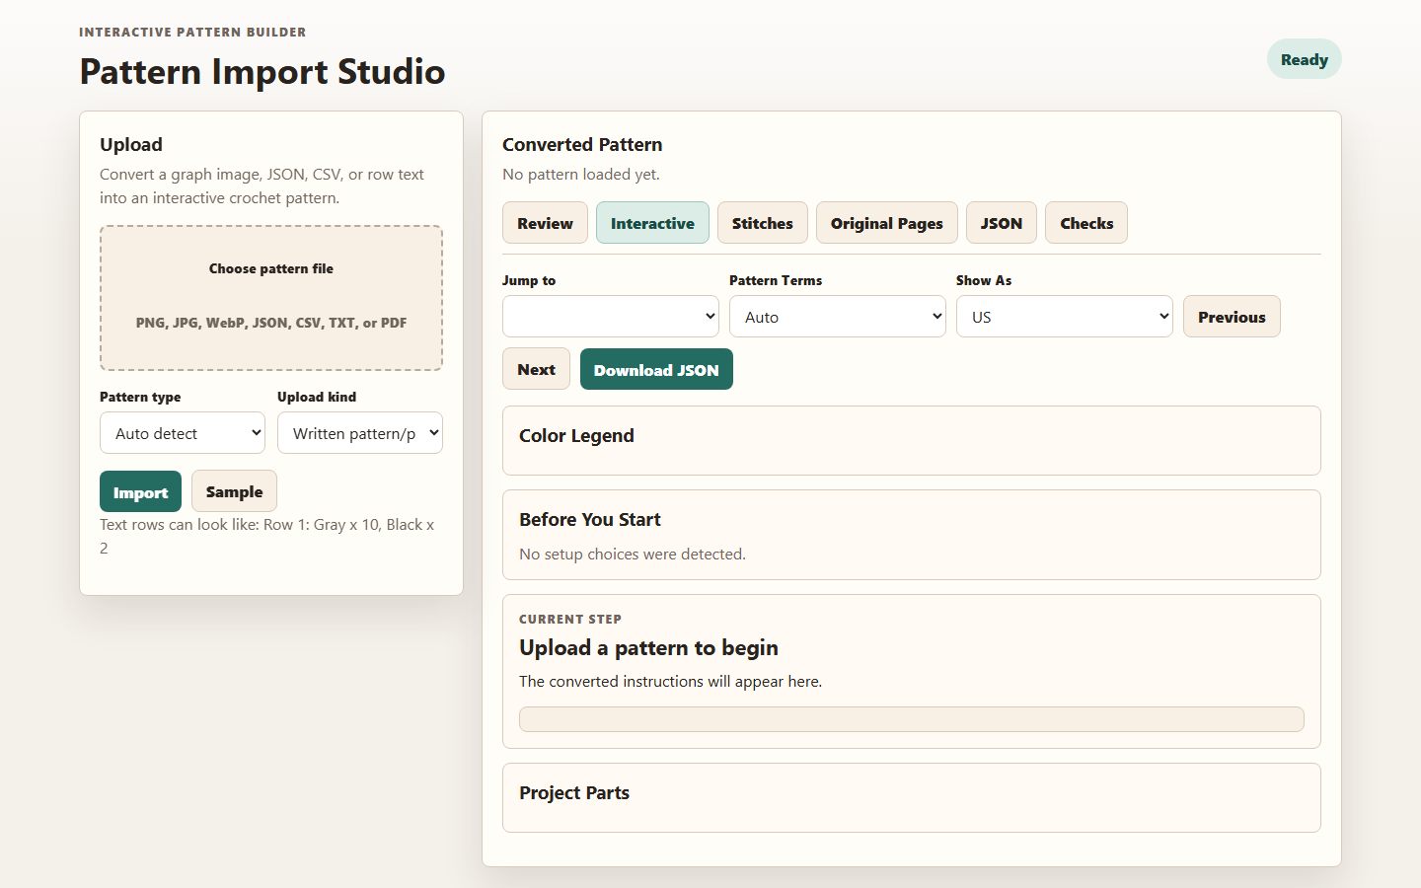Click the Converted Pattern heading

[x=582, y=145]
